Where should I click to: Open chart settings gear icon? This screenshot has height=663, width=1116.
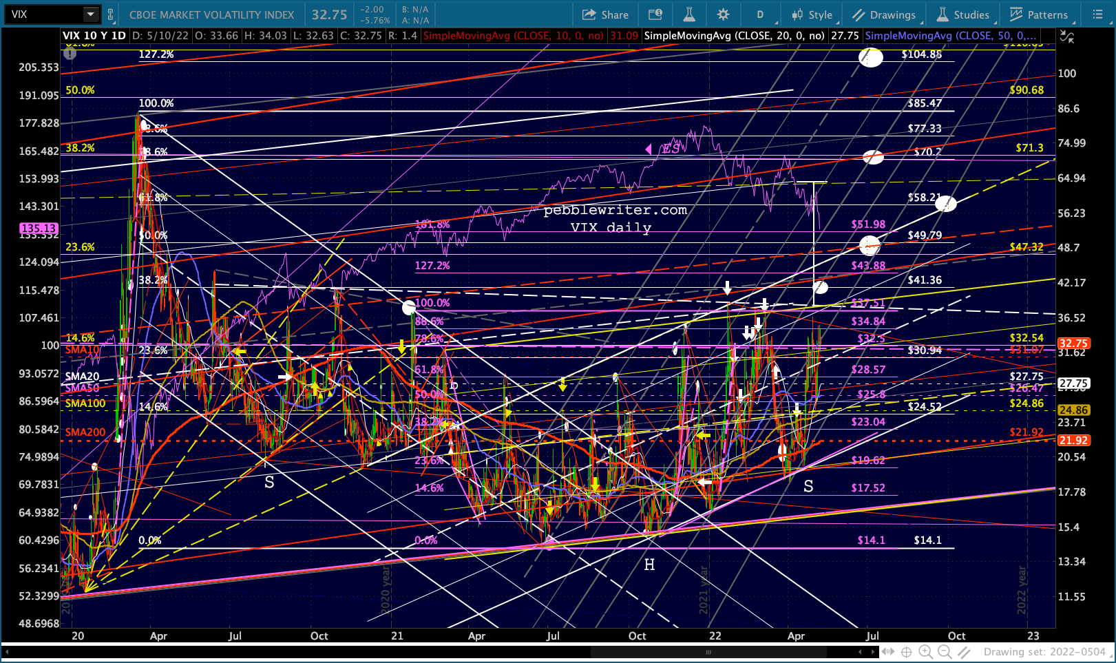tap(723, 14)
